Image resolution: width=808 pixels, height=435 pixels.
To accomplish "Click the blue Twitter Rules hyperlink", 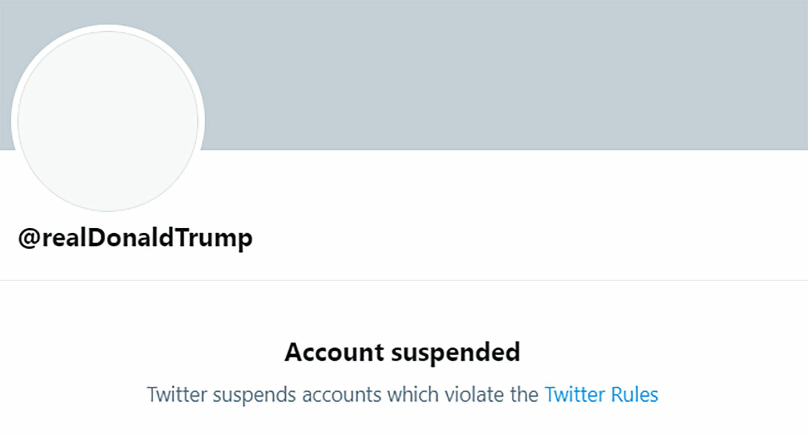I will 601,394.
